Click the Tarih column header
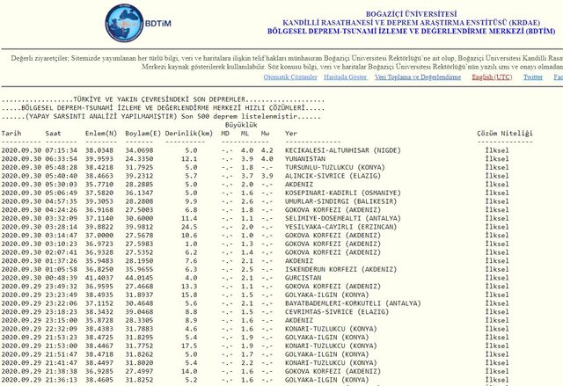This screenshot has height=386, width=563. (x=11, y=134)
